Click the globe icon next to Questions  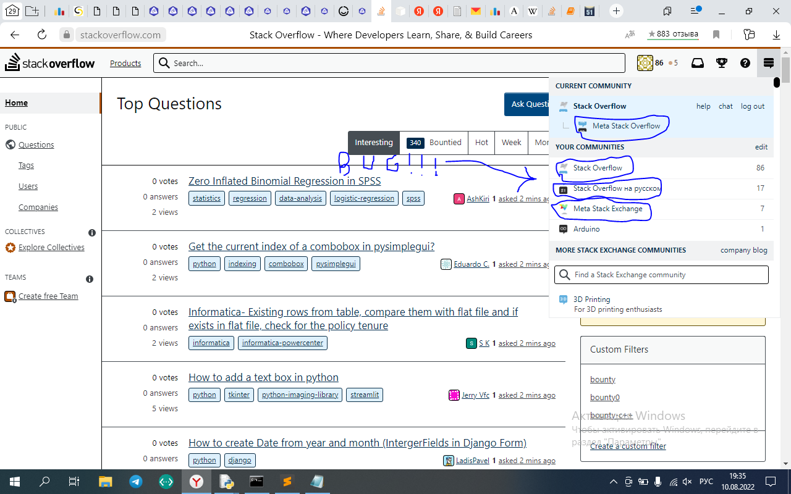point(10,144)
